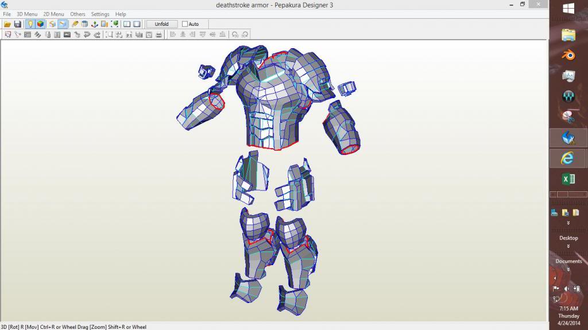Open the Help menu
Screen dimensions: 588x330
[x=121, y=14]
